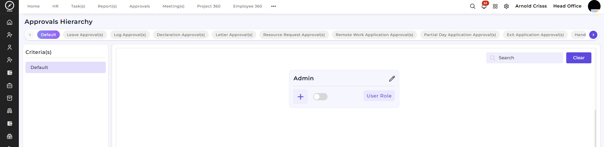Open the briefcase icon in the sidebar

pyautogui.click(x=9, y=86)
